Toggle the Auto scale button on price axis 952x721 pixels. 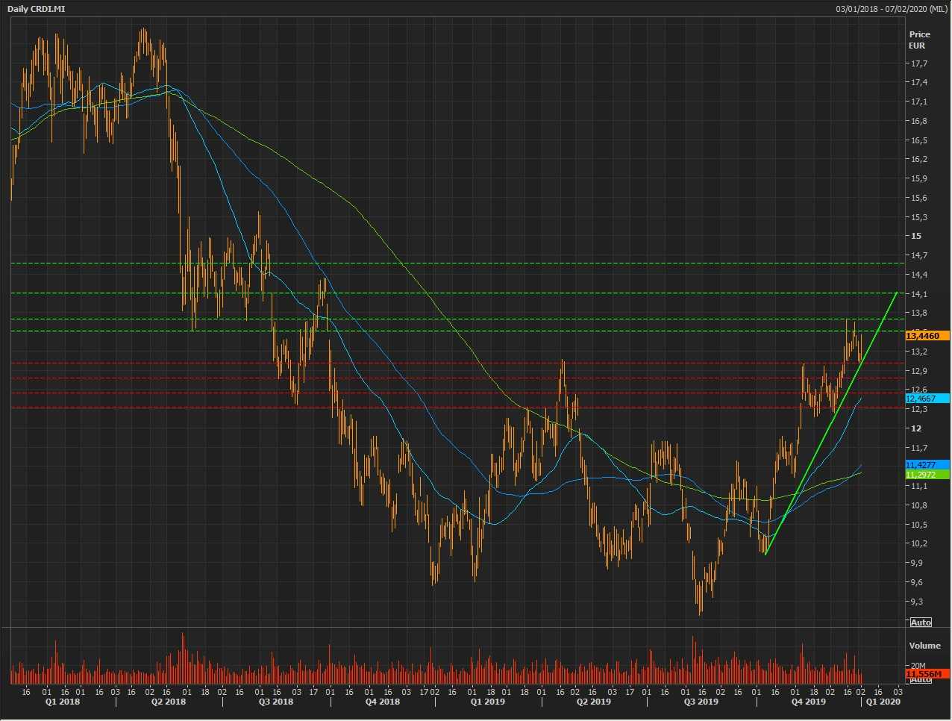coord(921,622)
